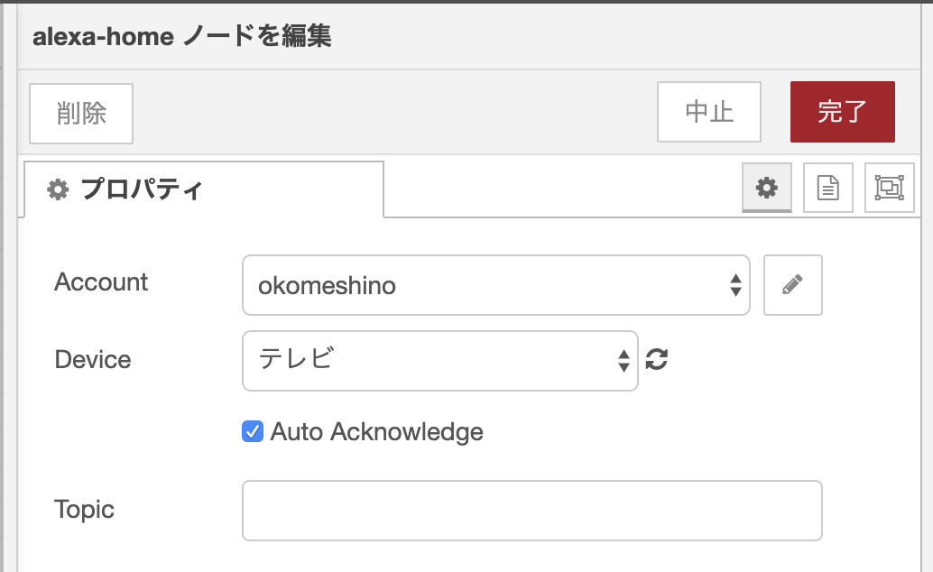This screenshot has width=933, height=572.
Task: Click the Device dropdown arrow indicator
Action: coord(624,360)
